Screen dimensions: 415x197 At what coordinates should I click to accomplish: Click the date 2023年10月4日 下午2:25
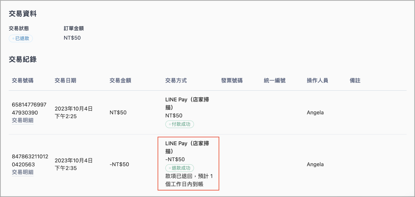(x=74, y=112)
